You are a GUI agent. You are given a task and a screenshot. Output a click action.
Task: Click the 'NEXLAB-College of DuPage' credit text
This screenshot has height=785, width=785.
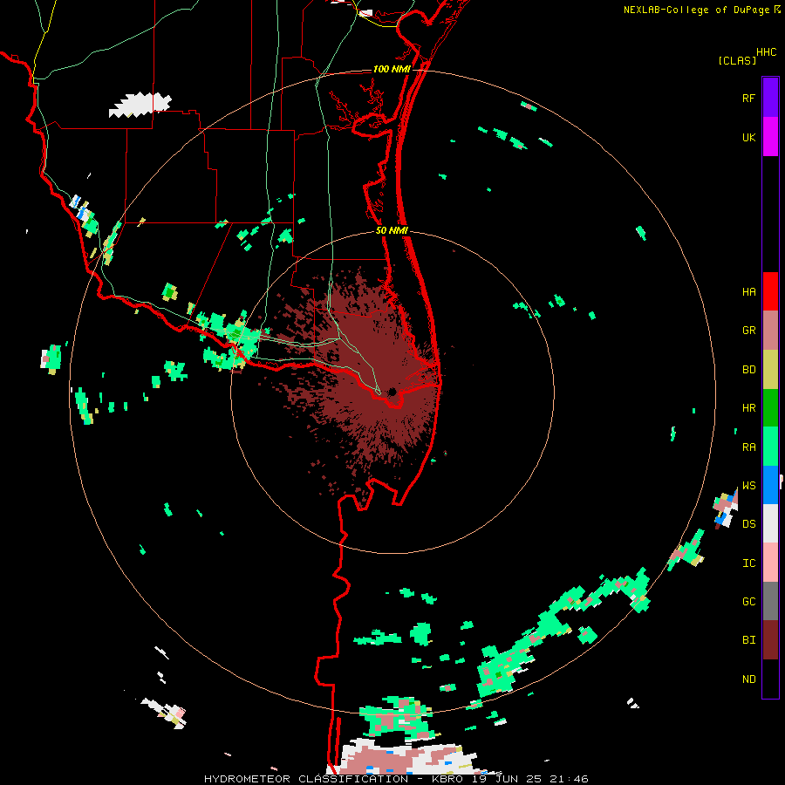(696, 10)
